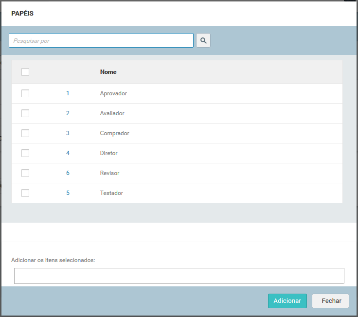Focus the Pesquisar por search field
The width and height of the screenshot is (358, 317).
coord(101,40)
